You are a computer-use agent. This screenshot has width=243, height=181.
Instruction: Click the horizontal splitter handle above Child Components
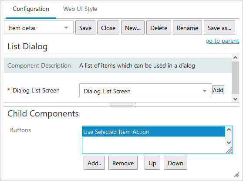121,105
